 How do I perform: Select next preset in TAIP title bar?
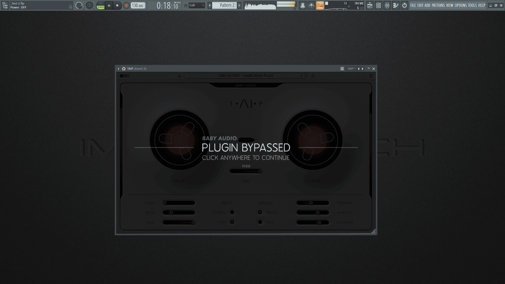point(363,69)
